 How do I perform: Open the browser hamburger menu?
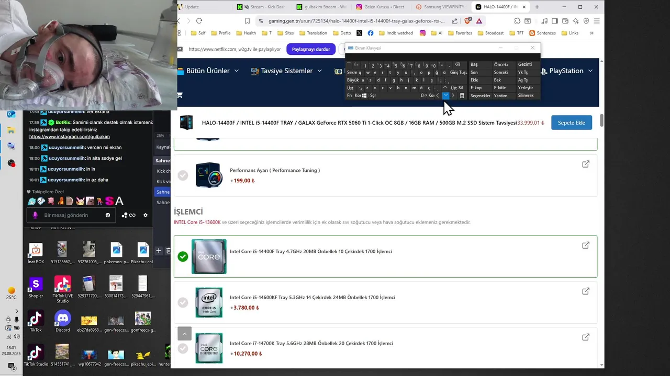597,21
